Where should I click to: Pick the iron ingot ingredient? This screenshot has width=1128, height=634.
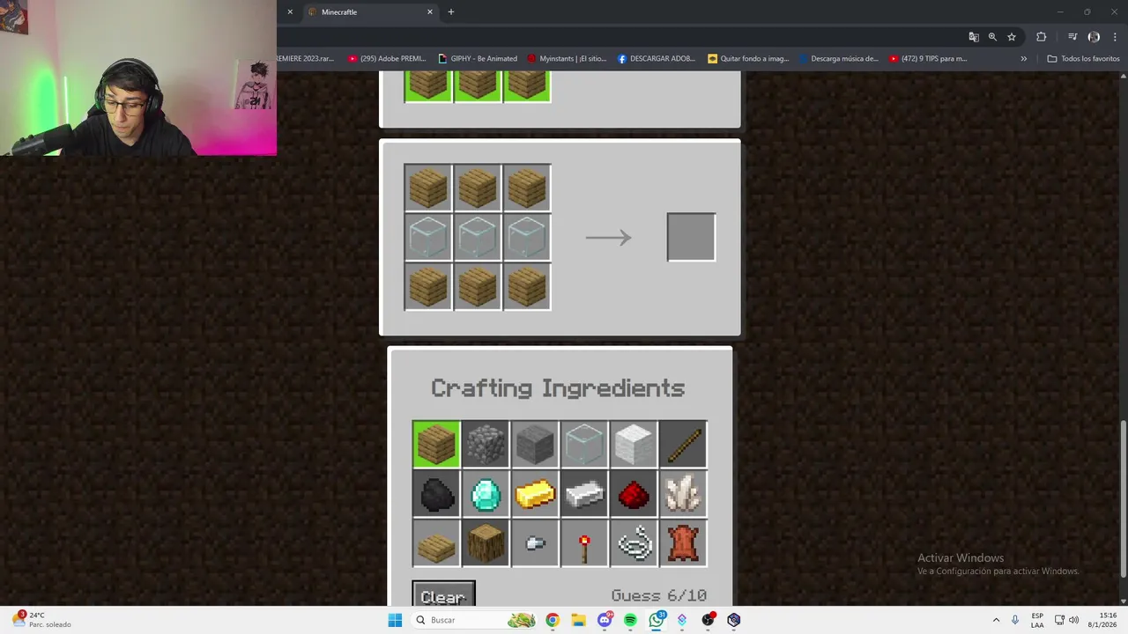[x=584, y=493]
